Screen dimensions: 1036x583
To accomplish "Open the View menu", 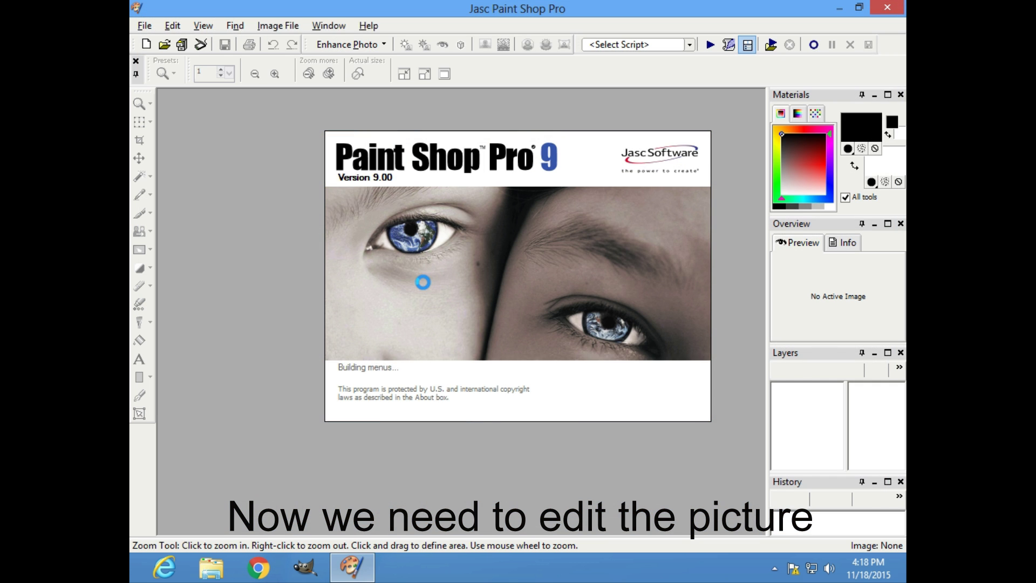I will click(x=203, y=25).
